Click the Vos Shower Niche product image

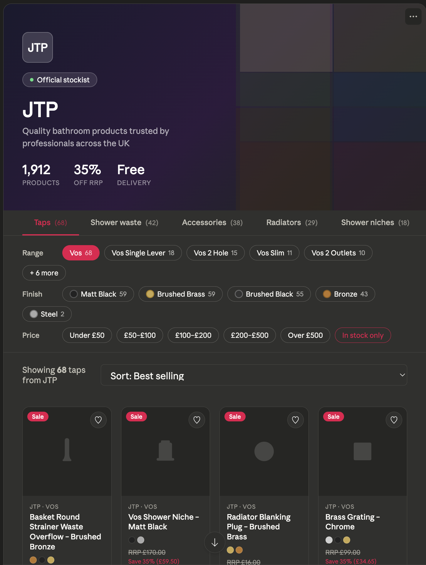[x=165, y=451]
